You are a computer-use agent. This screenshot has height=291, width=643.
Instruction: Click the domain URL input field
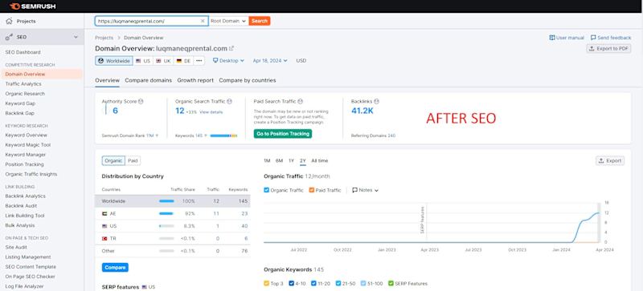[148, 21]
